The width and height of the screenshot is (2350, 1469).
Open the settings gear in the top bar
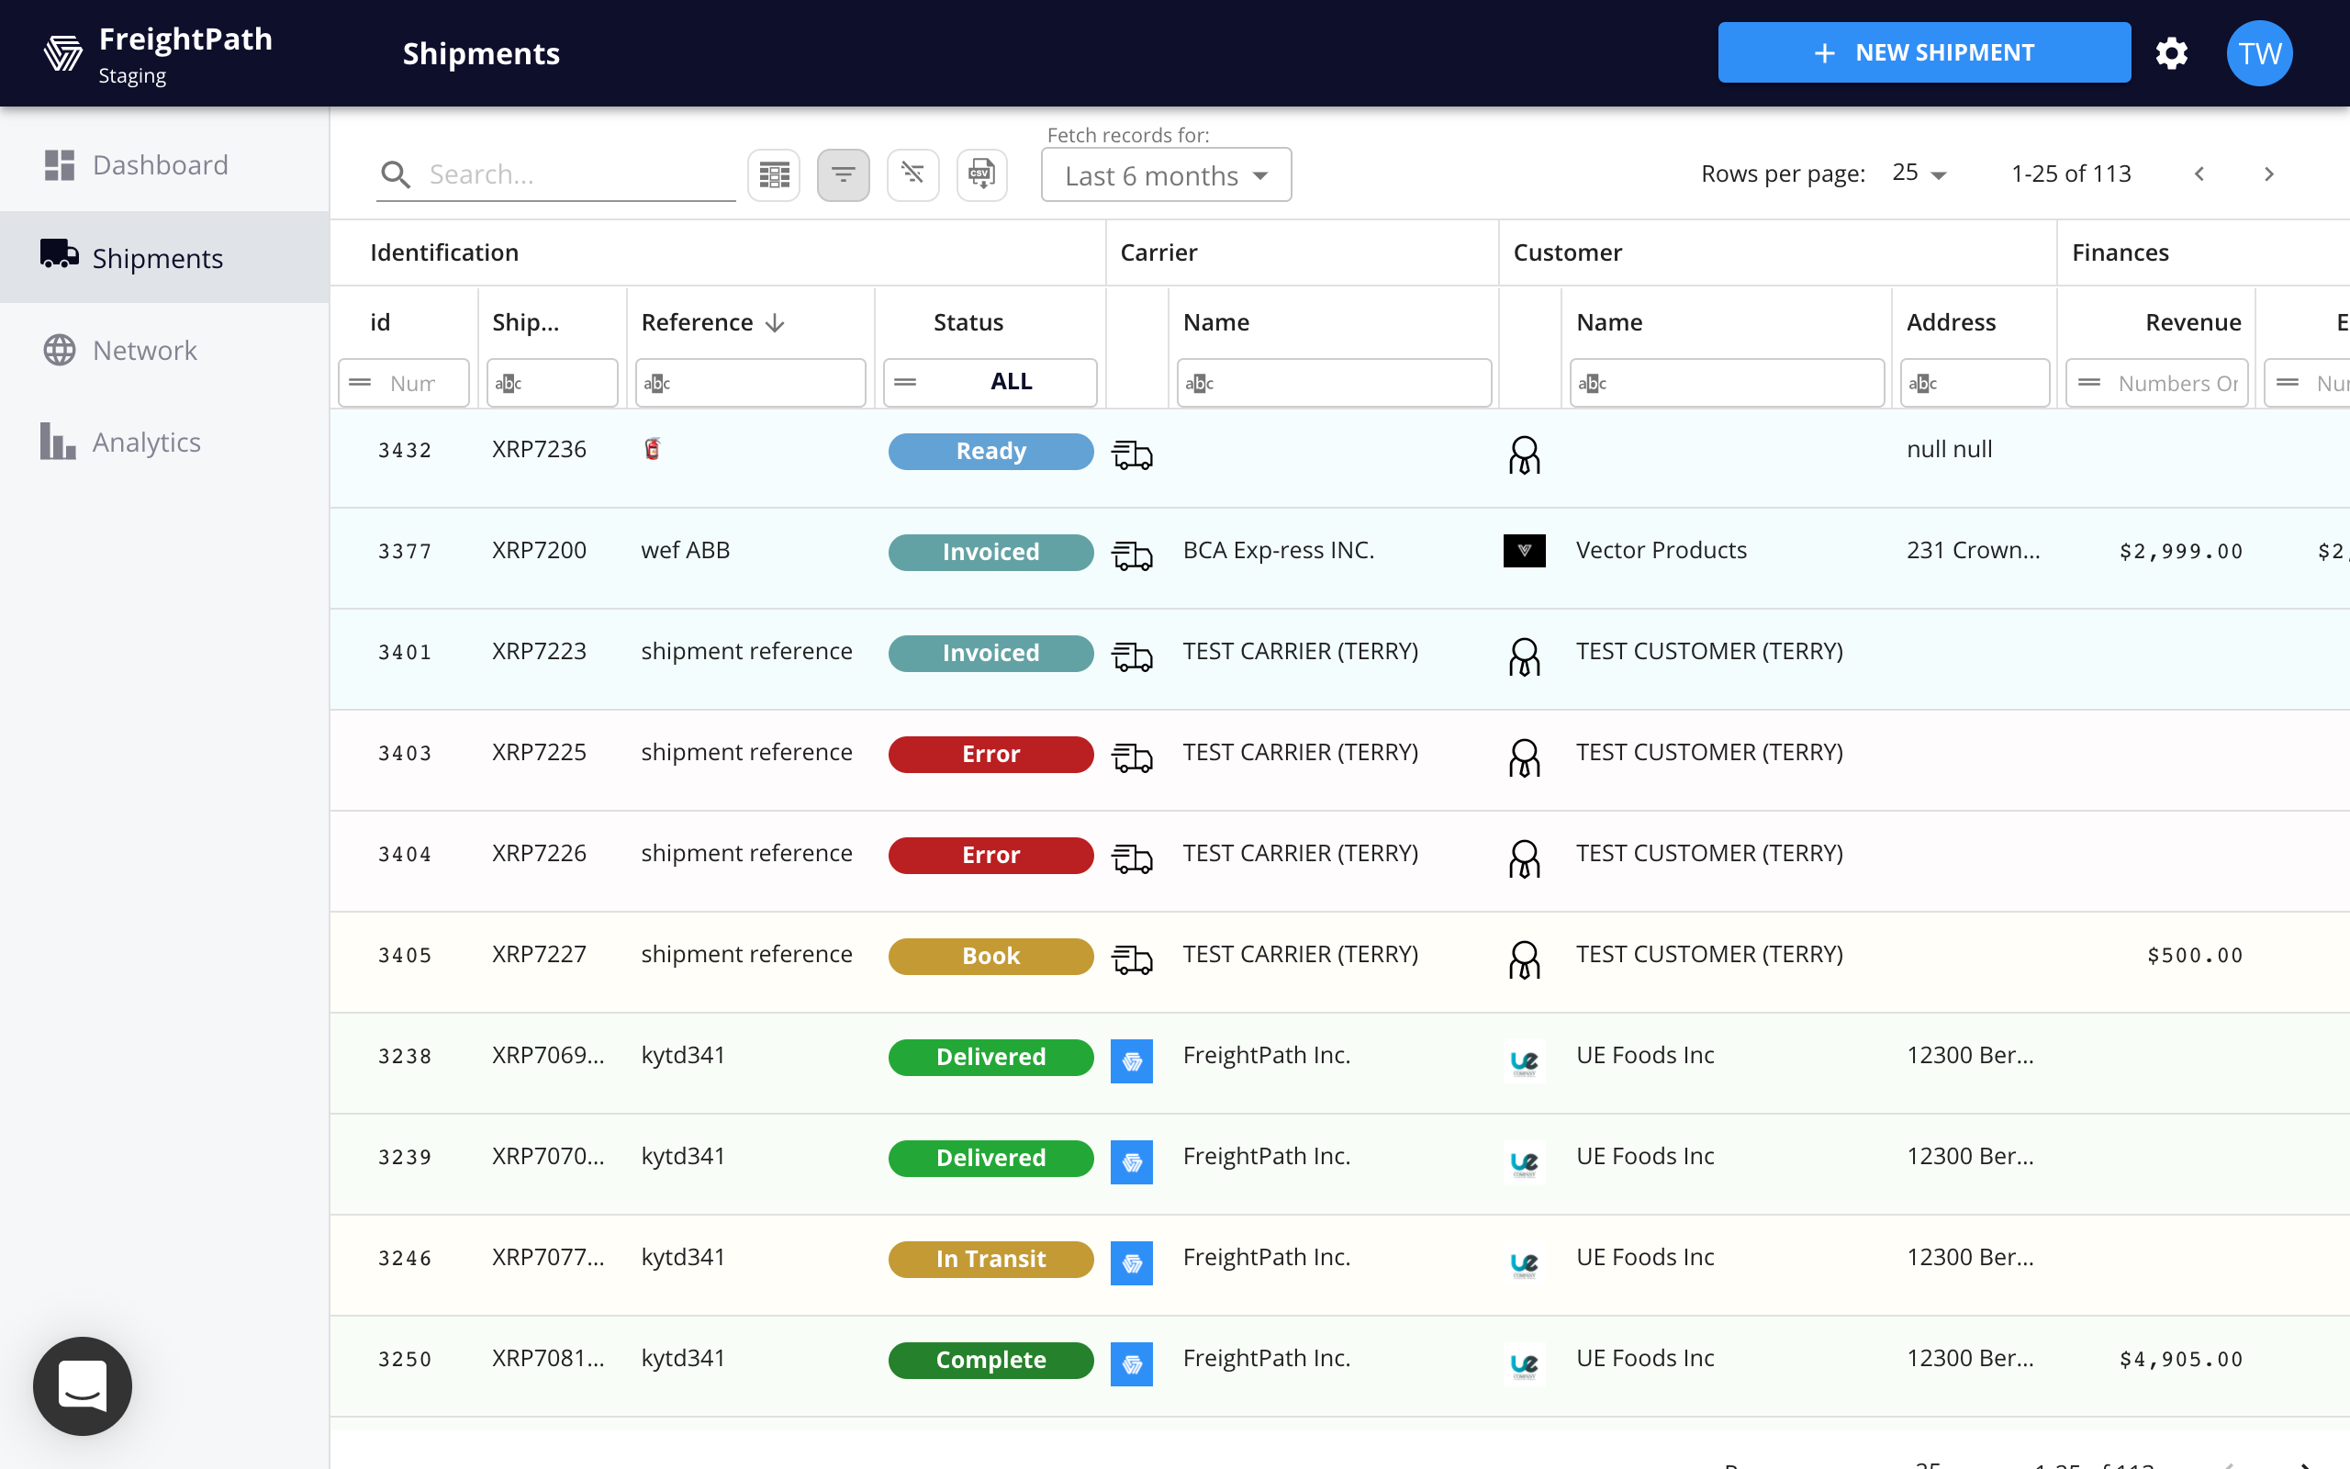tap(2171, 52)
